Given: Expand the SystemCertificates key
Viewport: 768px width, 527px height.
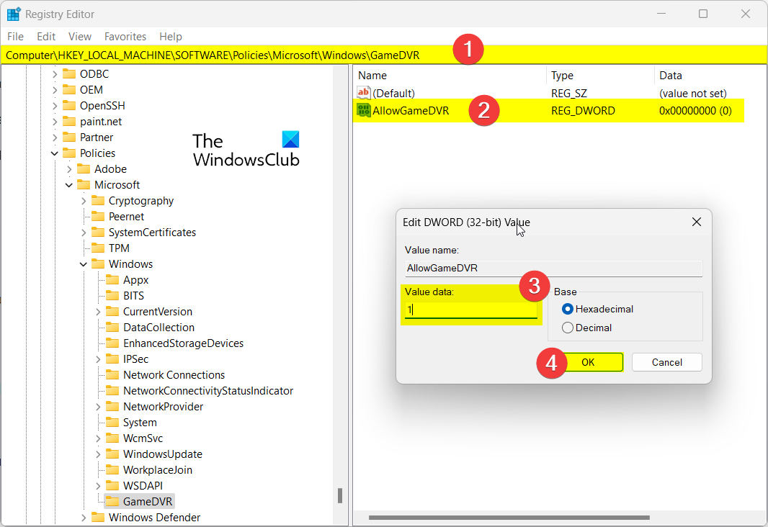Looking at the screenshot, I should click(x=84, y=233).
